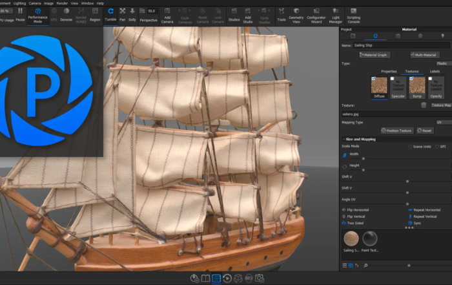Open the Camera menu
Screen dimensions: 452x285
point(35,3)
